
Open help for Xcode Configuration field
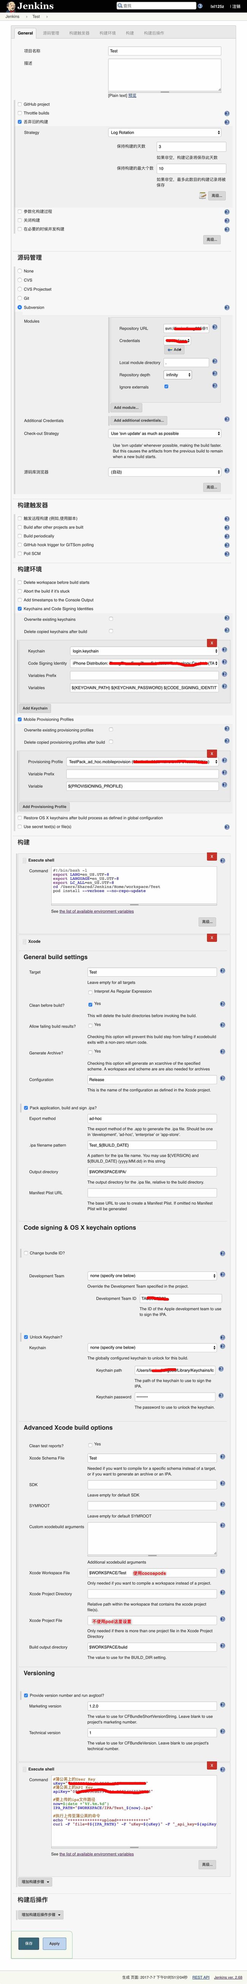coord(222,1079)
